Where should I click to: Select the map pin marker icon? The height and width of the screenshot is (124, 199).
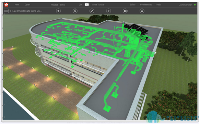click(x=75, y=11)
